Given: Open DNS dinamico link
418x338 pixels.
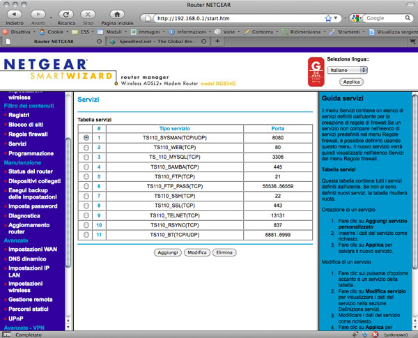Looking at the screenshot, I should coord(27,259).
